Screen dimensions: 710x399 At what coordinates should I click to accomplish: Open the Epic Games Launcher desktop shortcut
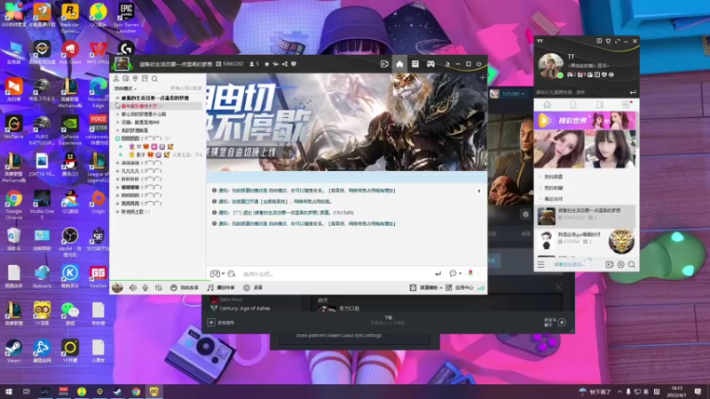pos(126,17)
